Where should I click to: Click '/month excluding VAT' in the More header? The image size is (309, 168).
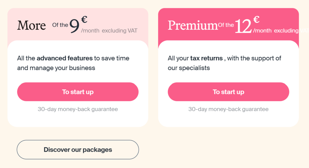tap(109, 31)
